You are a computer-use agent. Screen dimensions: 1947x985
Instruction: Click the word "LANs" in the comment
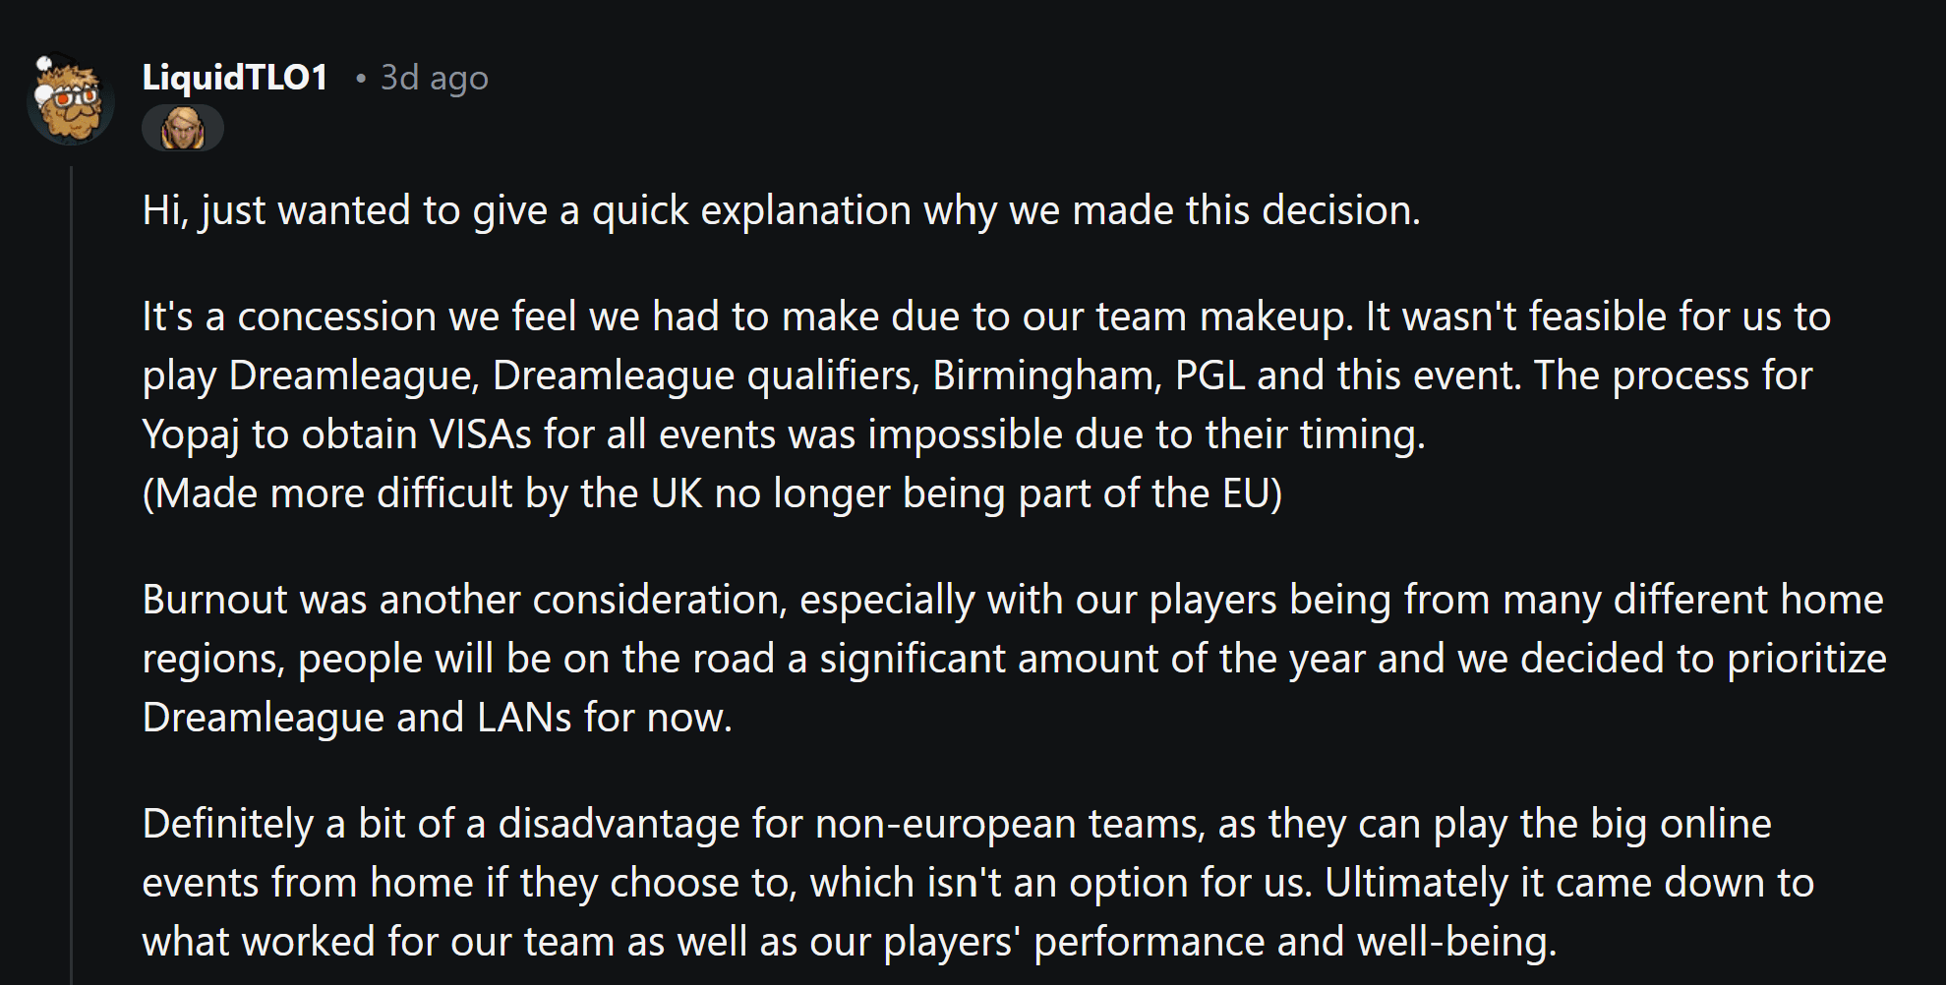tap(523, 718)
